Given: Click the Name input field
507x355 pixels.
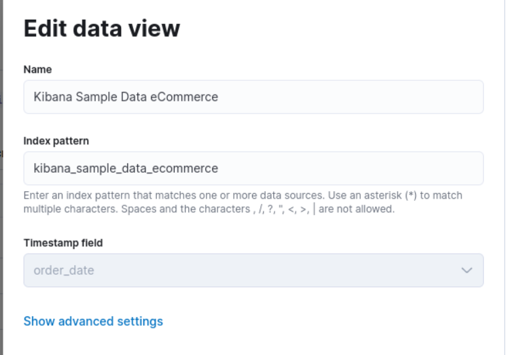Looking at the screenshot, I should [x=253, y=97].
